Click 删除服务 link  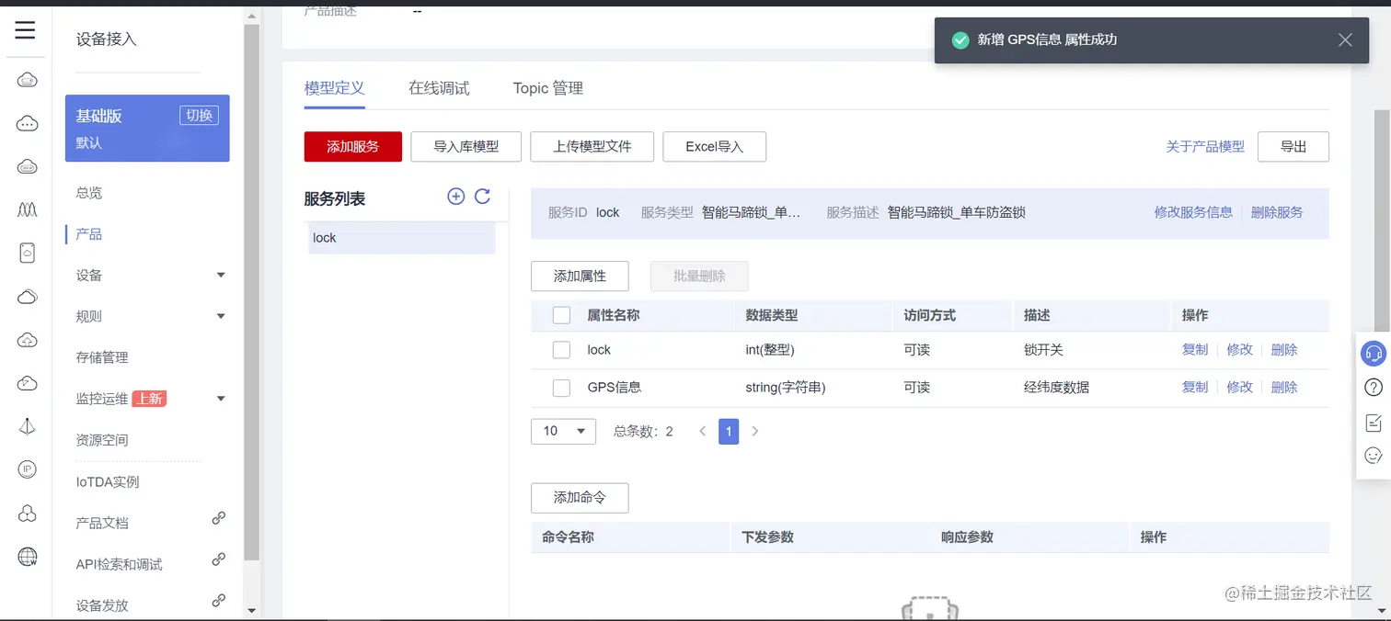[1277, 212]
